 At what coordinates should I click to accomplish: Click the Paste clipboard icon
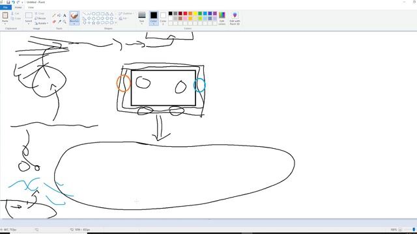click(5, 16)
